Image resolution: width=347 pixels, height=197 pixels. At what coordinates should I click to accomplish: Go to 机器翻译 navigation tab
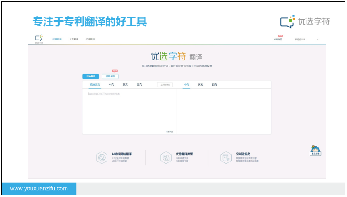[x=57, y=39]
